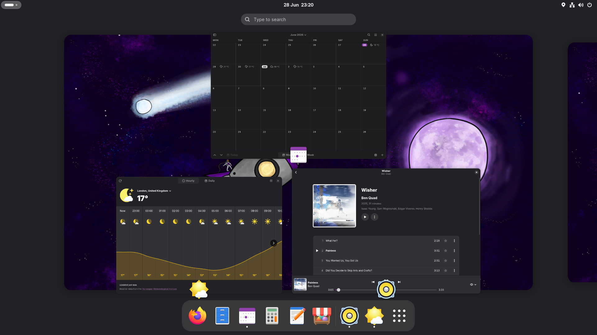Open Files from the dock

tap(222, 316)
